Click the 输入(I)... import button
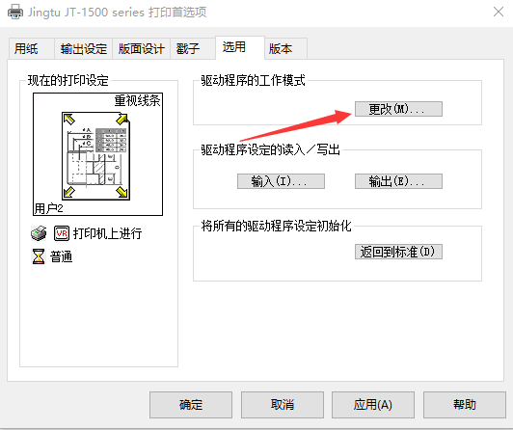 tap(281, 181)
